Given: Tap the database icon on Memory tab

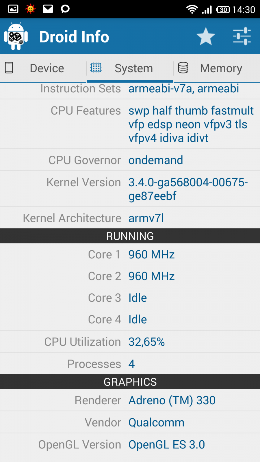Looking at the screenshot, I should [x=183, y=68].
